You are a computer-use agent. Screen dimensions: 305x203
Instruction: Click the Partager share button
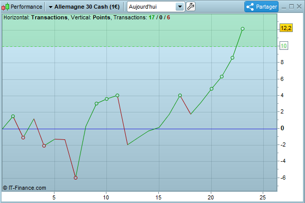(x=261, y=7)
